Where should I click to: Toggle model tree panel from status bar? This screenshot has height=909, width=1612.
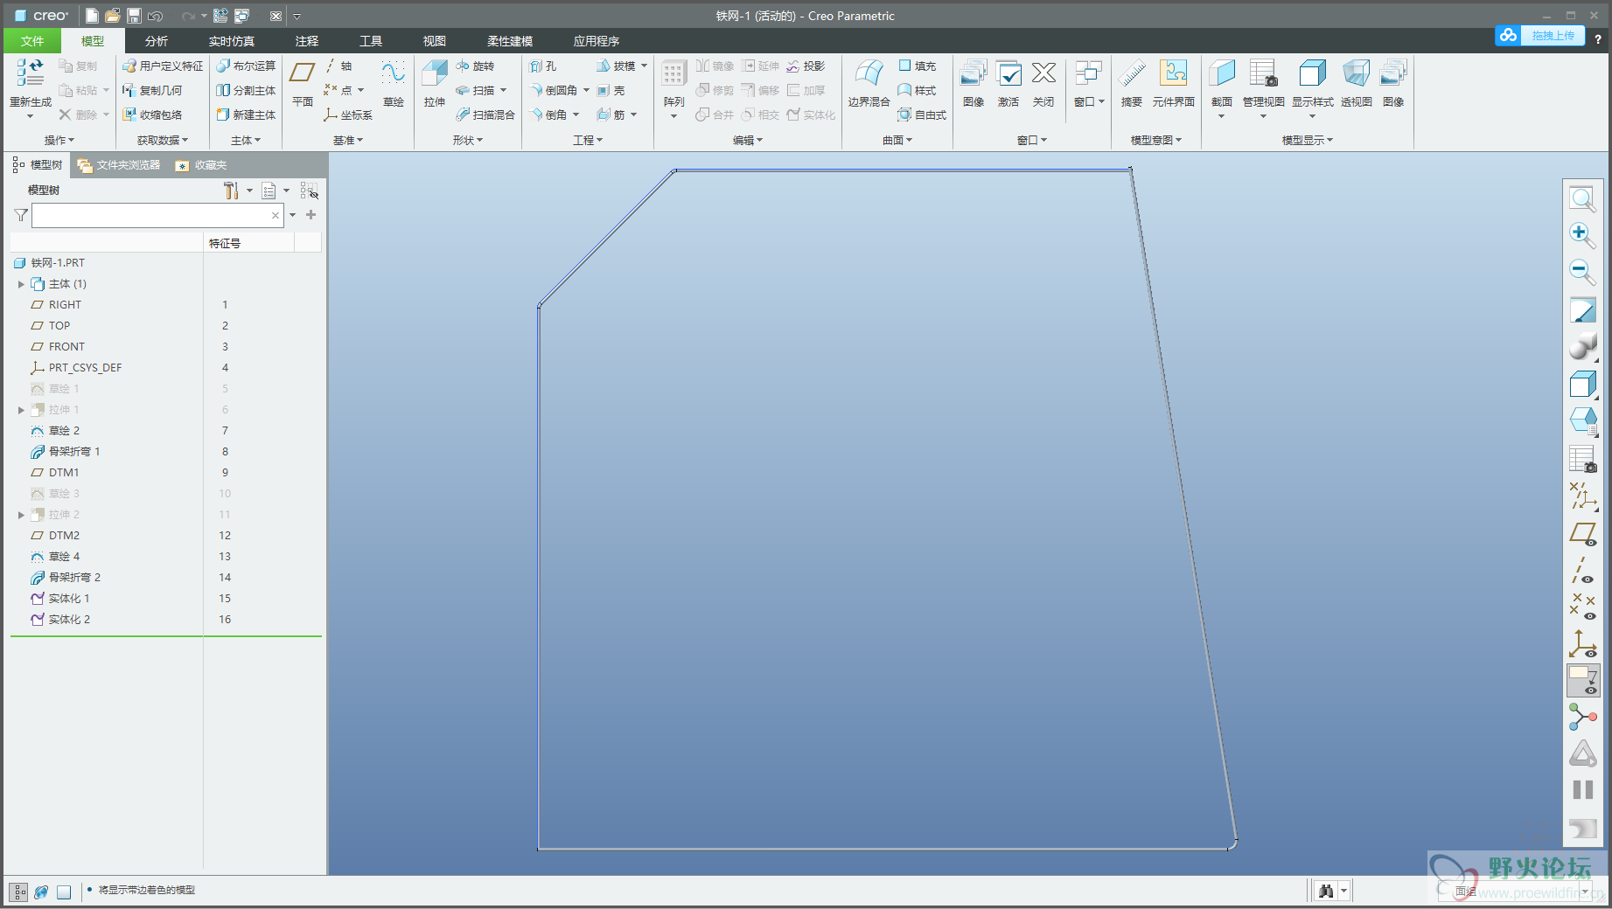tap(19, 892)
